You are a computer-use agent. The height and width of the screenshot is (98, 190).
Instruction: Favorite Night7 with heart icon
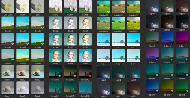pos(157,26)
